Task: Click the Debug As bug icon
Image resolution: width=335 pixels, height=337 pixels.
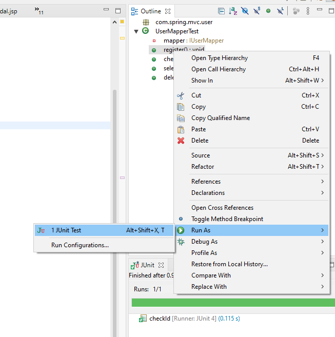Action: [x=181, y=242]
